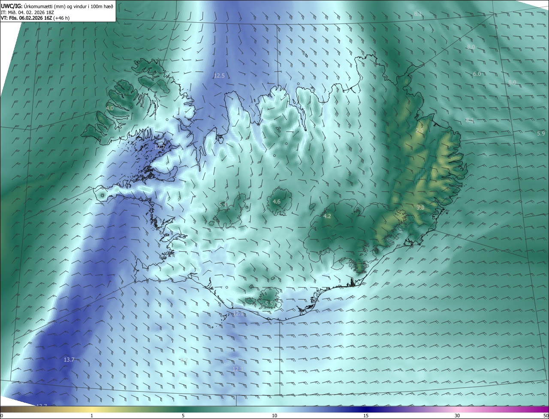Viewport: 549px width, 419px height.
Task: Click the title line 'UWC/IG: Úrkomumætti (mm)'
Action: click(57, 6)
